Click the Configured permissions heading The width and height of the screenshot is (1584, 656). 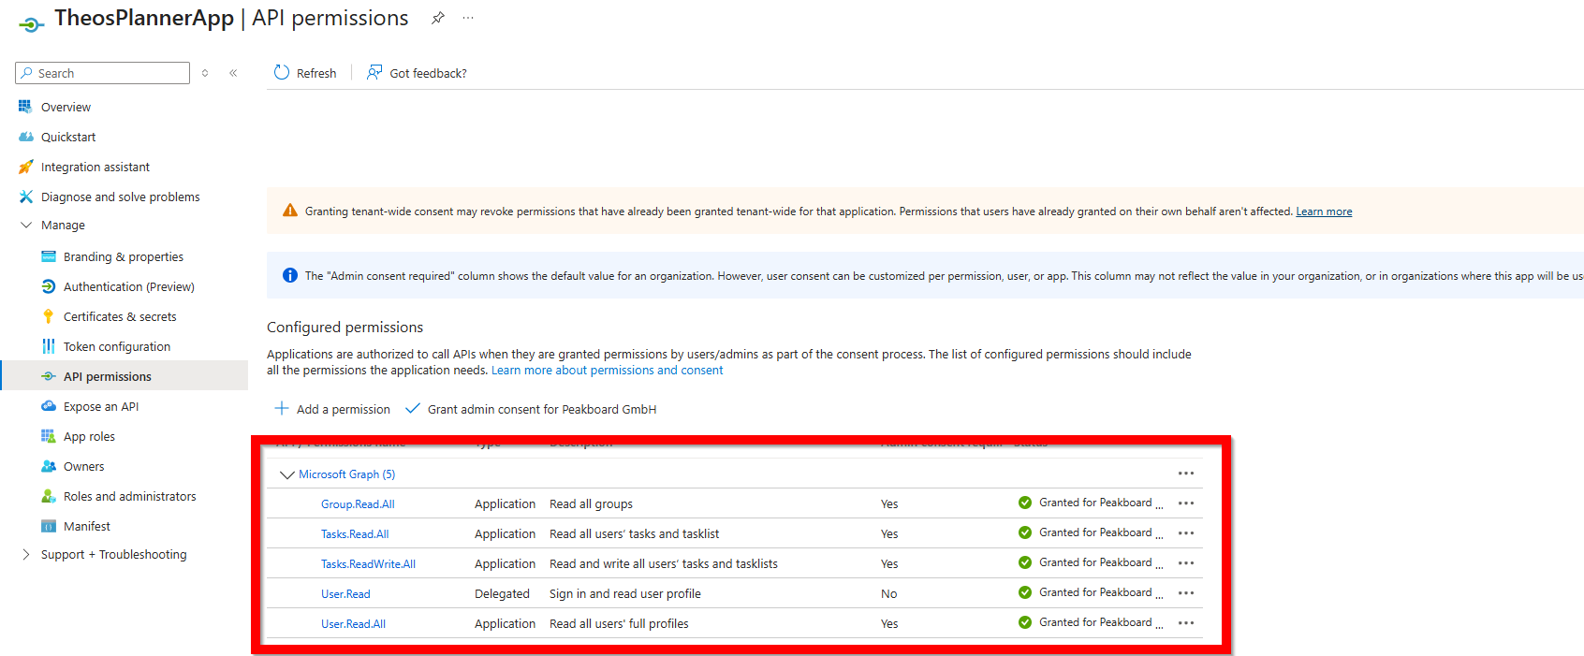pos(345,328)
